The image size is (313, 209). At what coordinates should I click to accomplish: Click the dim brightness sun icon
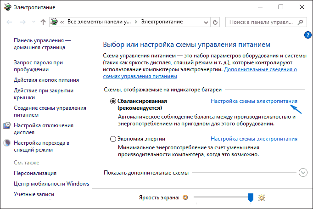click(x=185, y=198)
